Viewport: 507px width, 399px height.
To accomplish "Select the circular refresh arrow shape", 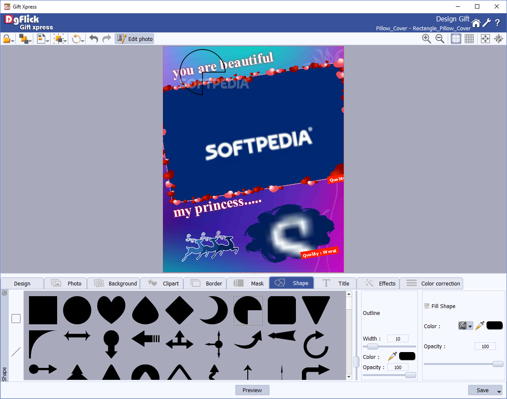I will tap(316, 344).
